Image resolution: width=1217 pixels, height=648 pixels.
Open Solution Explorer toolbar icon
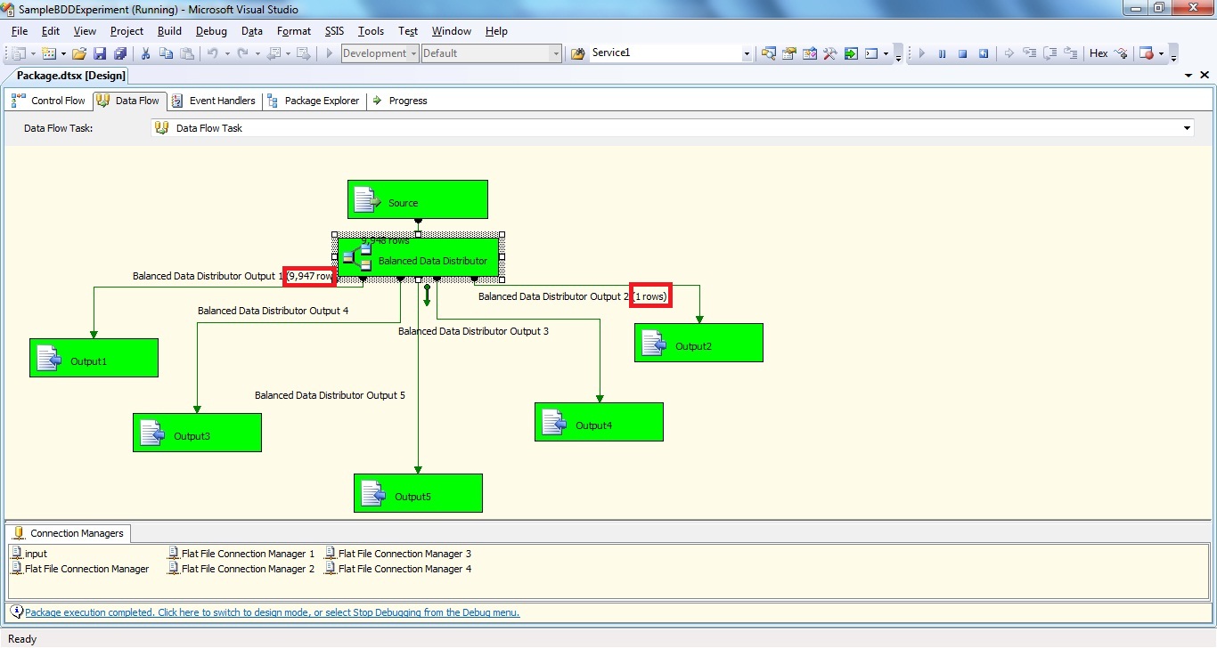tap(768, 53)
